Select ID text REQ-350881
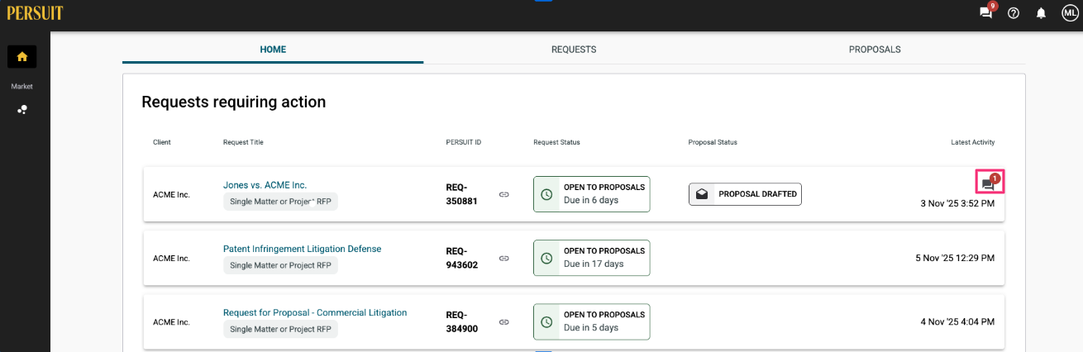 [x=462, y=194]
